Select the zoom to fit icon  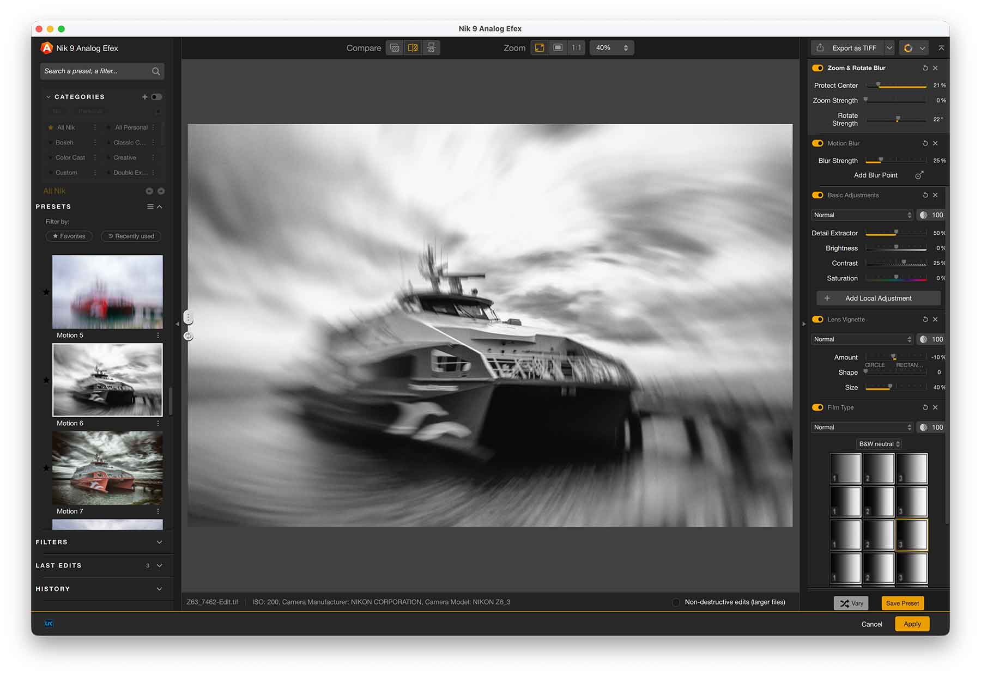click(540, 48)
